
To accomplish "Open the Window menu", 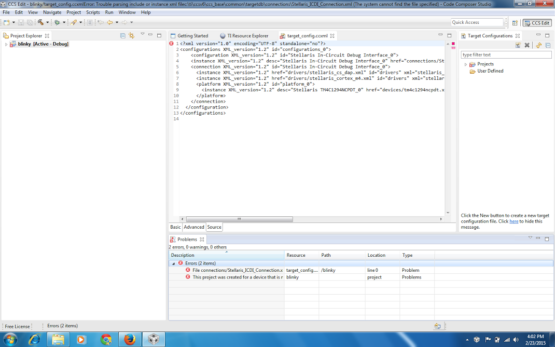I will click(x=127, y=12).
